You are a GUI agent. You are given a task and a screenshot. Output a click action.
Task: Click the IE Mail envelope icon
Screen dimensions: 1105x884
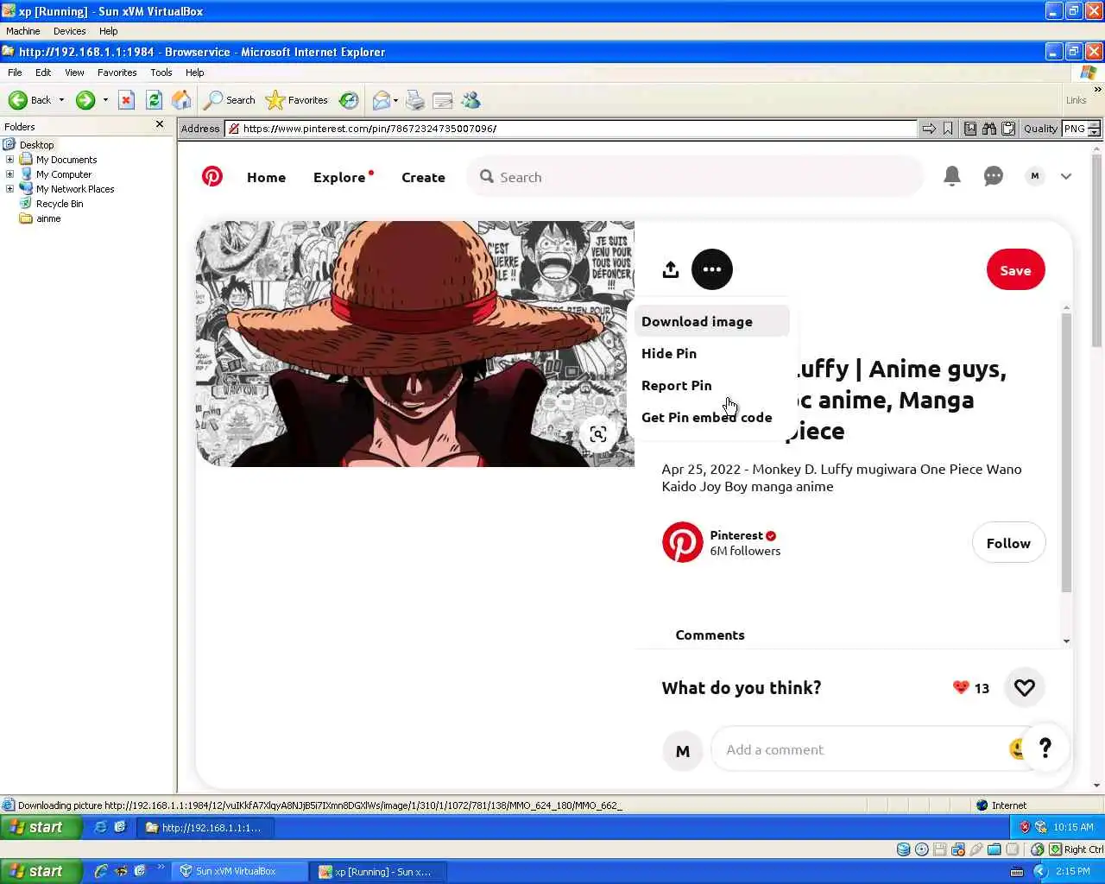click(x=381, y=100)
